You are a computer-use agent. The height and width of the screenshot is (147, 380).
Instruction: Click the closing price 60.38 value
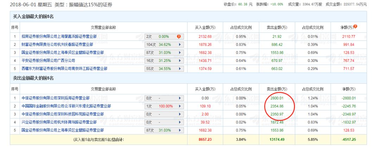pos(242,4)
